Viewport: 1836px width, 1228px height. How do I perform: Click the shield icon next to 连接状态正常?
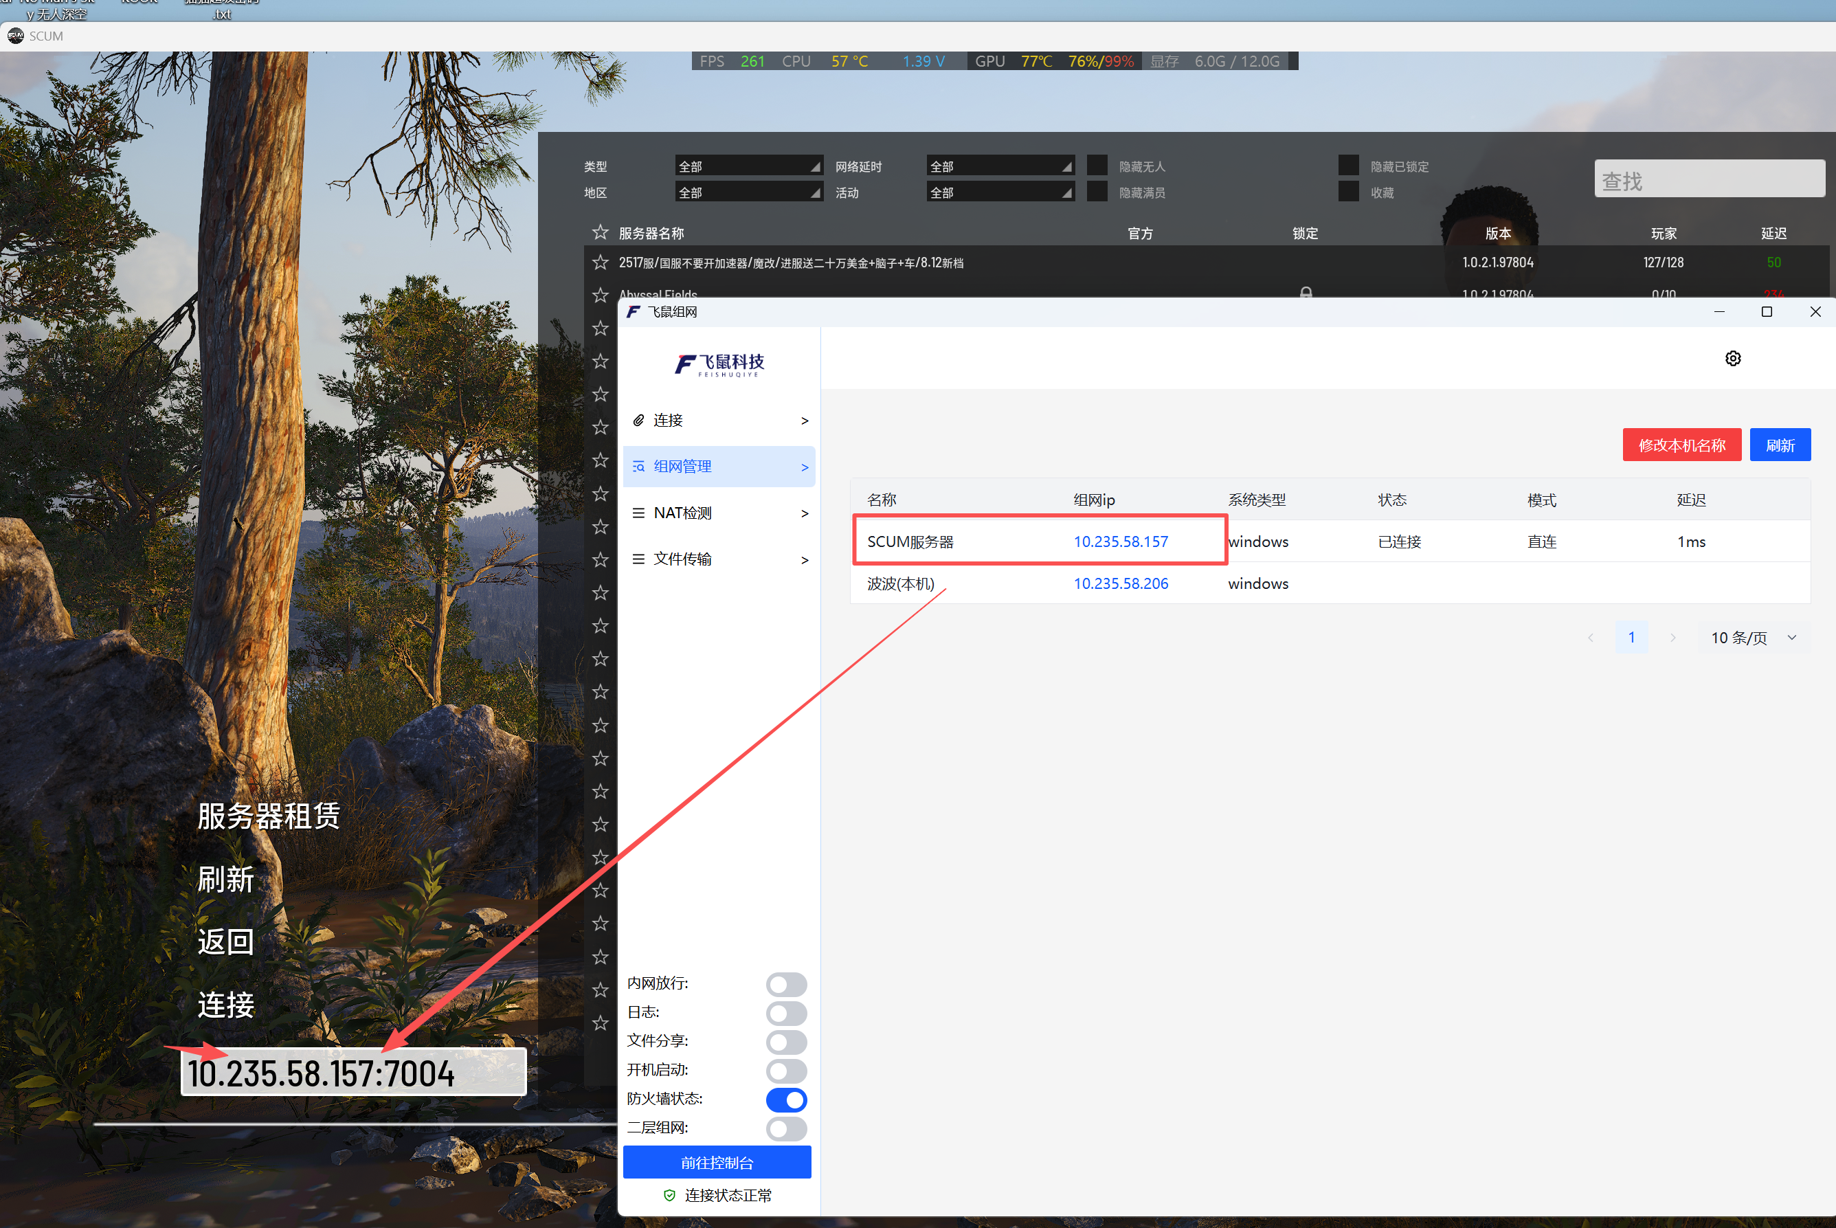(x=669, y=1195)
